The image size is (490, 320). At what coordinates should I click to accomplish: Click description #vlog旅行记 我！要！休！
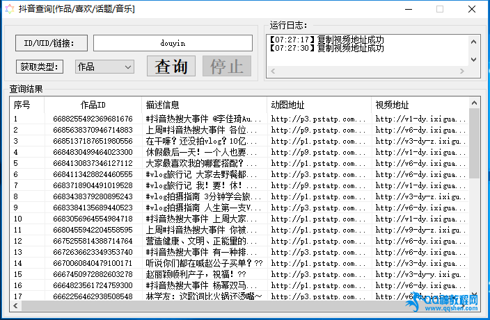[202, 185]
